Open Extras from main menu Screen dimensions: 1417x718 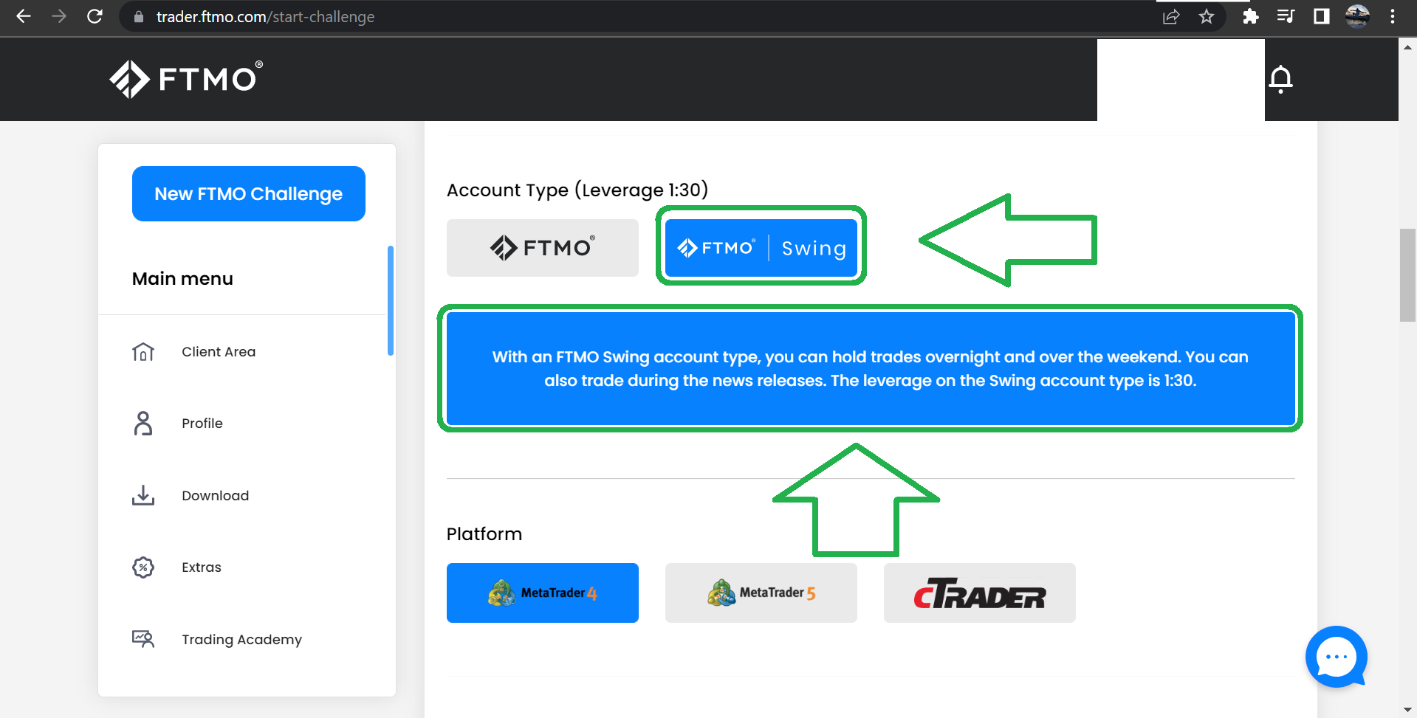pos(202,567)
